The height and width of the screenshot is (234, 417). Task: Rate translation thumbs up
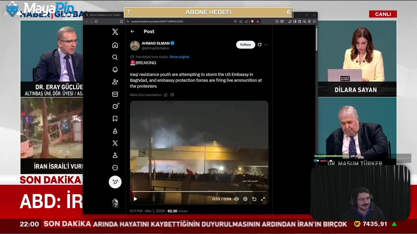(x=166, y=95)
